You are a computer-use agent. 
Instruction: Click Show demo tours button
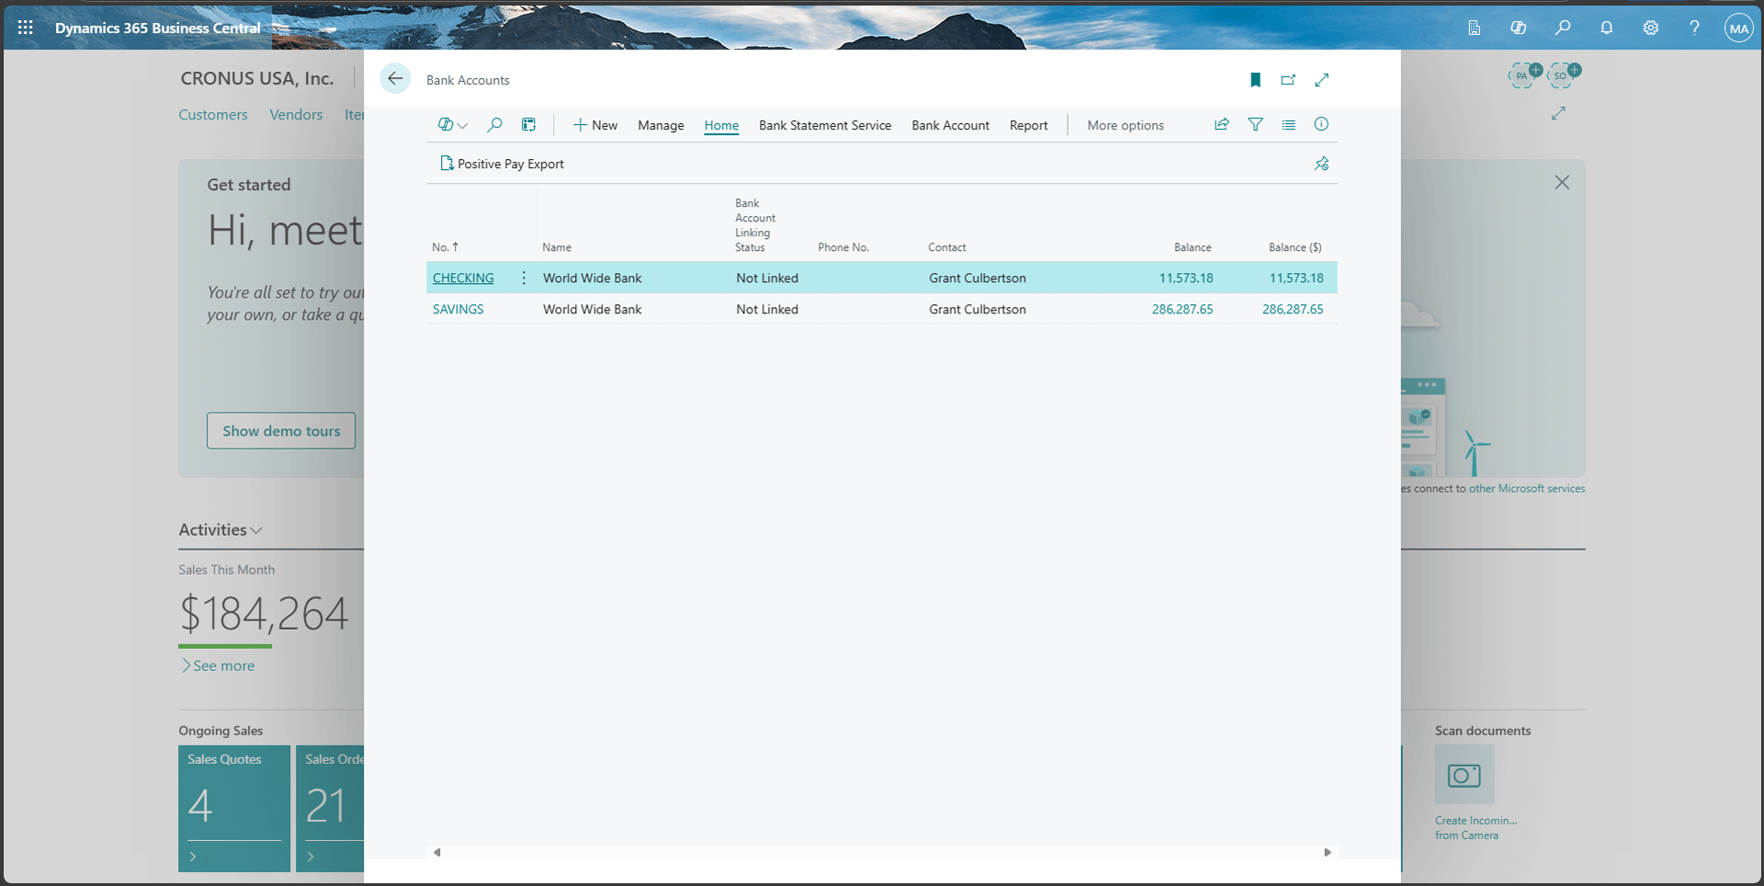pos(281,430)
